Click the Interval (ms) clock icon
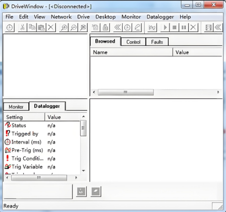This screenshot has height=212, width=226. tap(8, 142)
